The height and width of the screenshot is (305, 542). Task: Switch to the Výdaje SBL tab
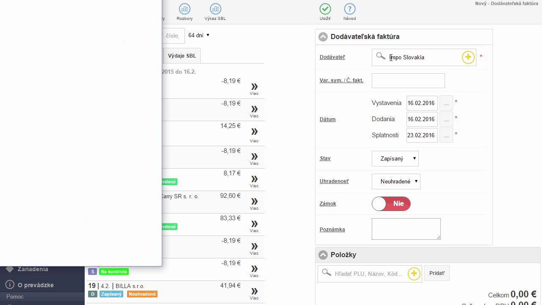(182, 56)
